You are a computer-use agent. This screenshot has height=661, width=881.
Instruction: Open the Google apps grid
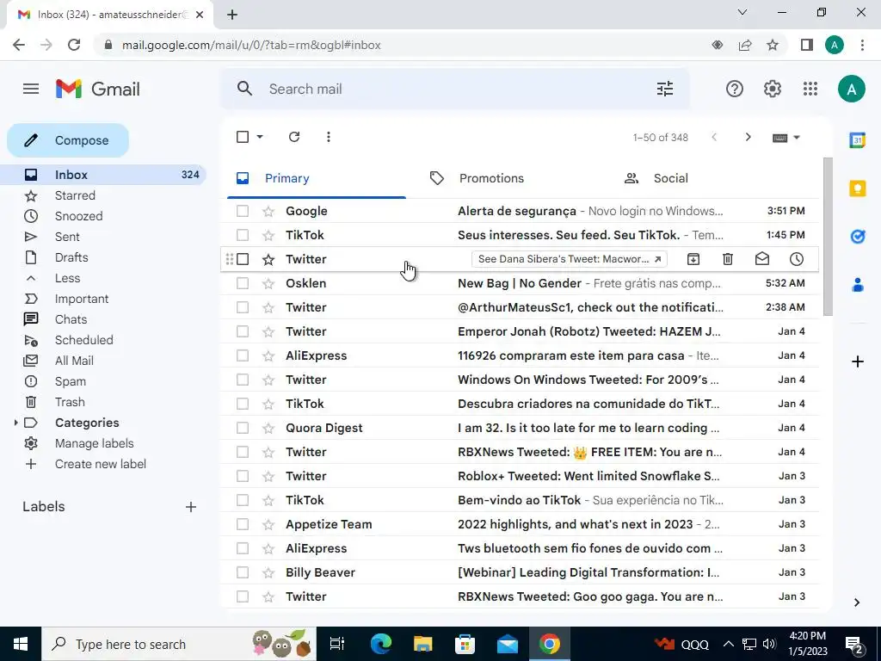[x=810, y=89]
